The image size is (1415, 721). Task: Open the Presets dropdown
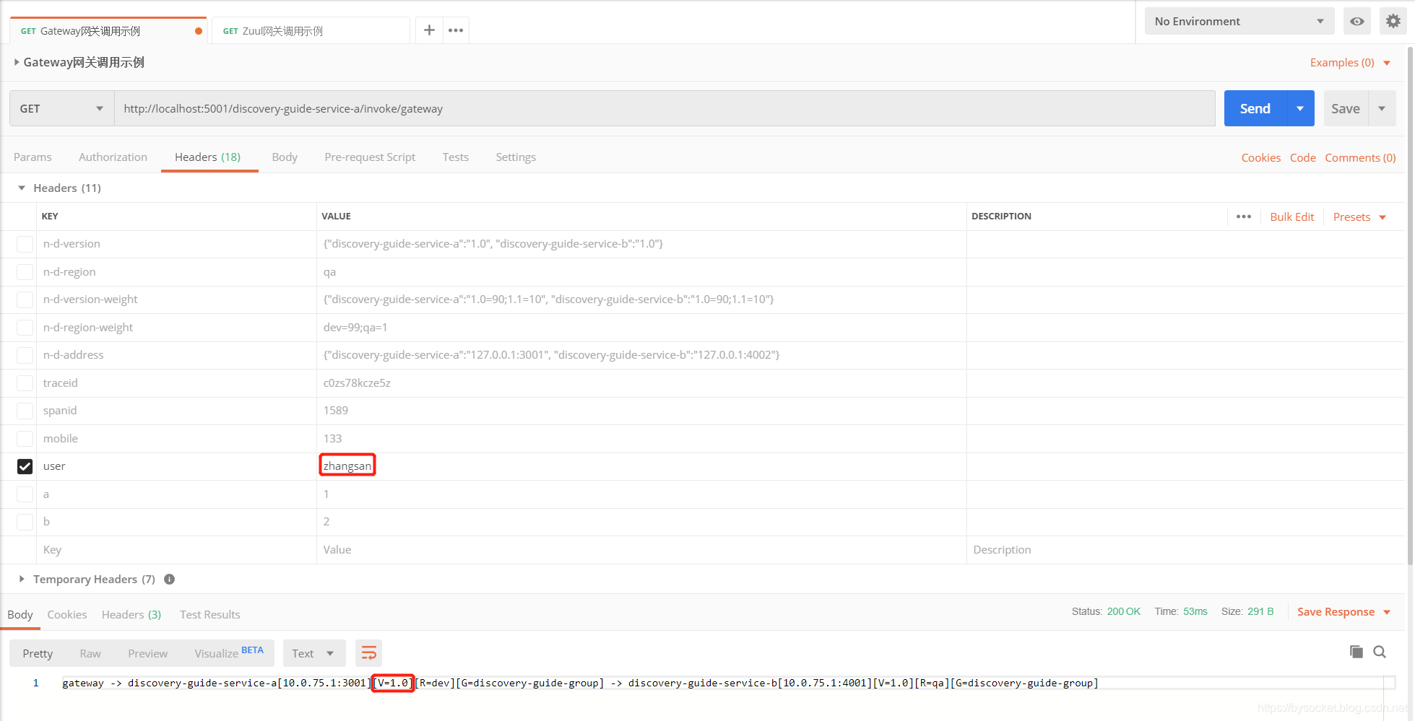coord(1359,217)
